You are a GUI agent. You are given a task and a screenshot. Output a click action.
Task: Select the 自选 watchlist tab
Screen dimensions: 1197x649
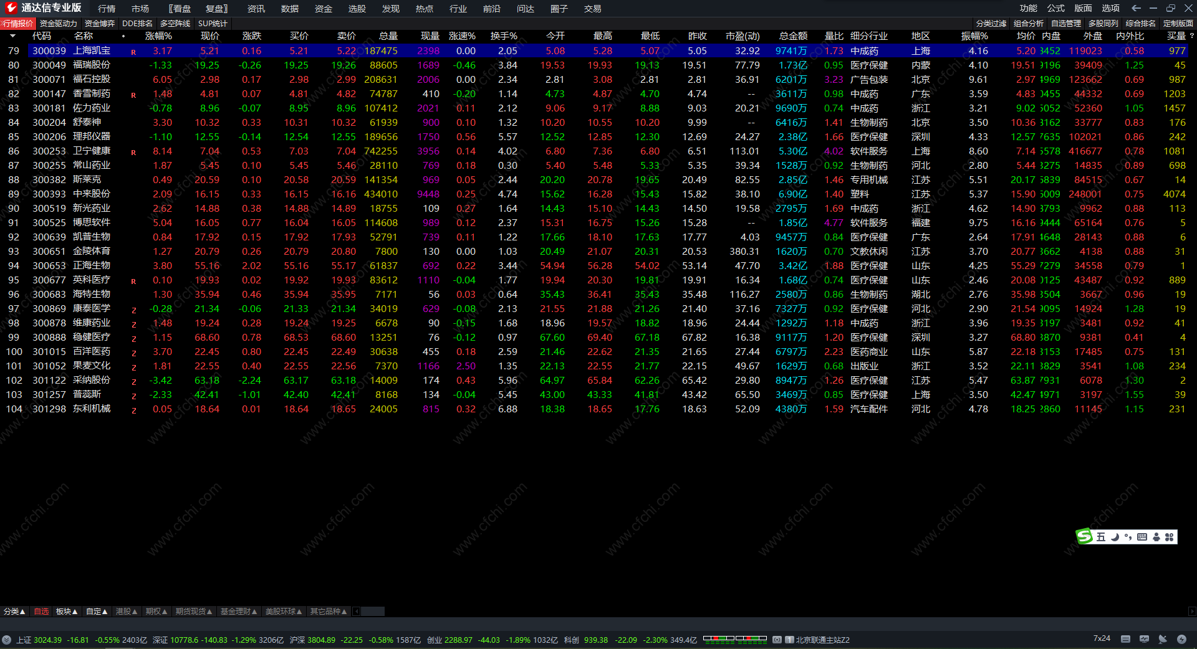tap(41, 612)
